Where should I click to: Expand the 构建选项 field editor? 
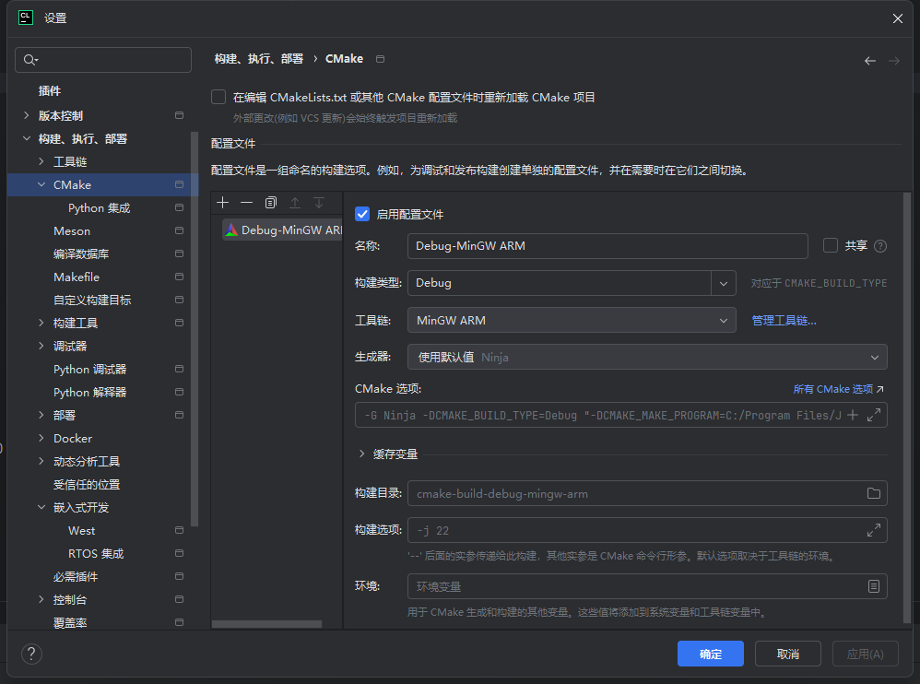(874, 530)
